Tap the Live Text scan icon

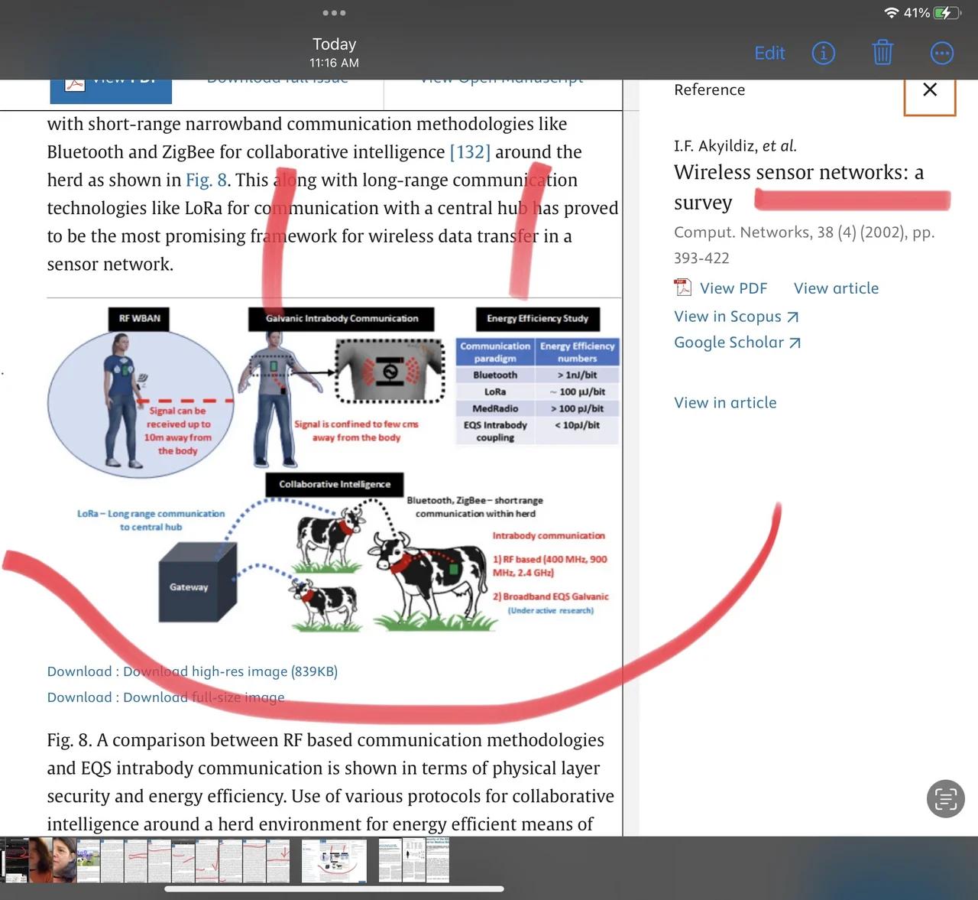[945, 799]
